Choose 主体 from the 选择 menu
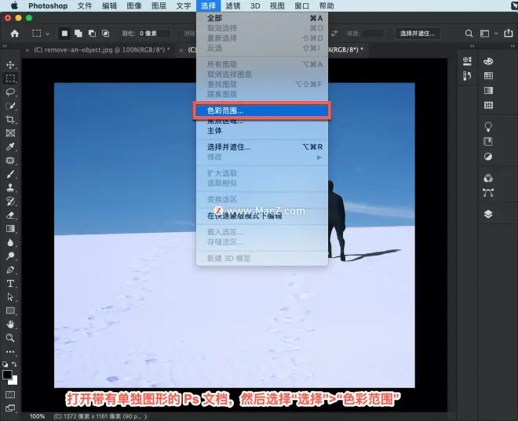518x421 pixels. 214,131
